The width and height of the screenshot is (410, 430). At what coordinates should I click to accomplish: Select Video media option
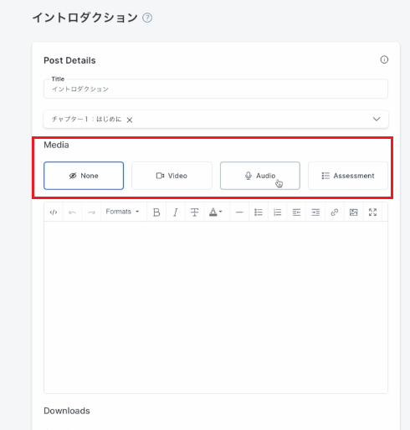pos(172,176)
